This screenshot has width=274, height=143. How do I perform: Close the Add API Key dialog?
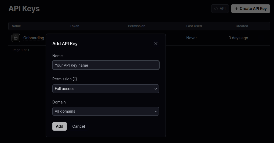[x=156, y=44]
